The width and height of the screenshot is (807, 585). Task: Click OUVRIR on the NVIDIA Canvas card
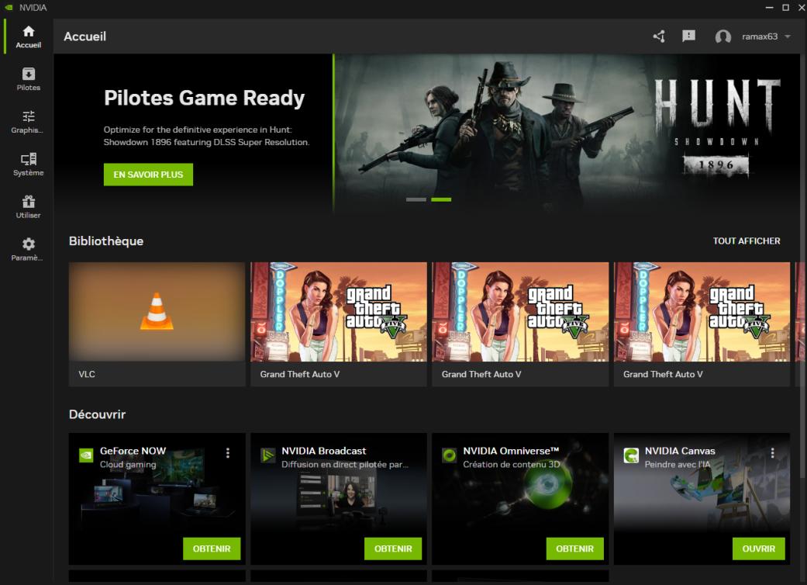click(x=758, y=549)
